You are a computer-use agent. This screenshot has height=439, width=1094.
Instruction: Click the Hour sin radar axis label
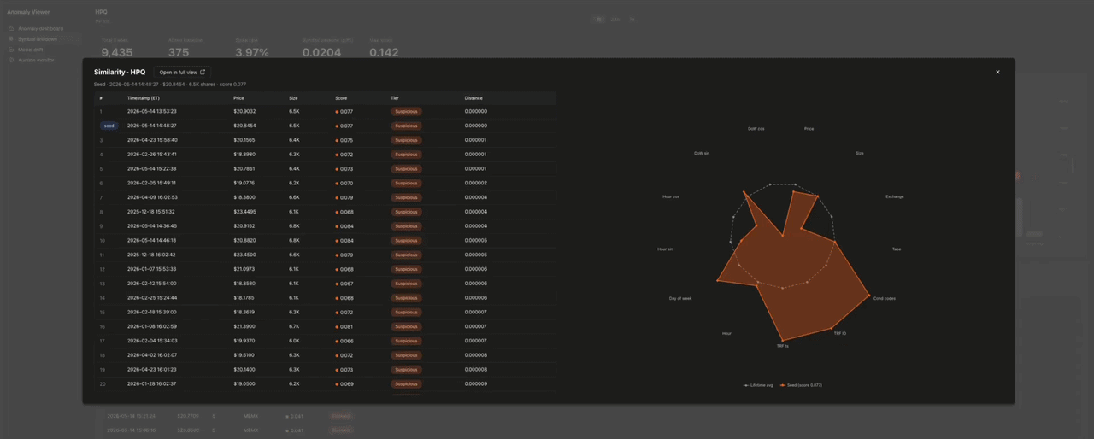pos(665,249)
